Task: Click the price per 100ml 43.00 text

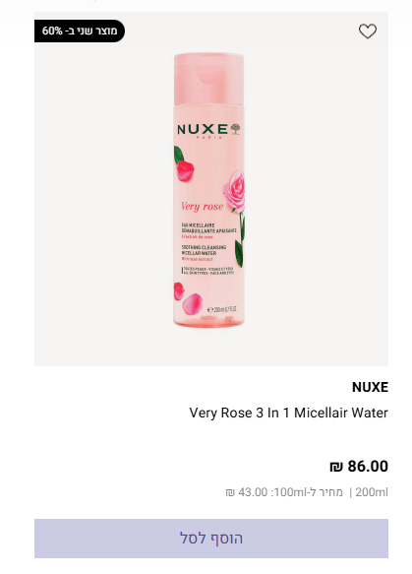Action: coord(284,492)
